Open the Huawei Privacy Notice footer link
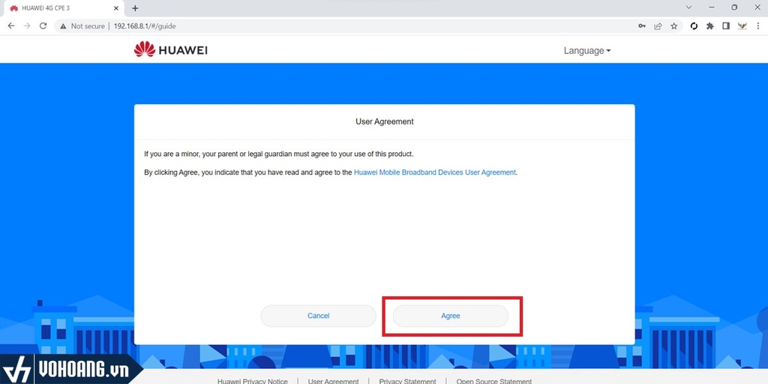This screenshot has width=768, height=384. pyautogui.click(x=252, y=381)
